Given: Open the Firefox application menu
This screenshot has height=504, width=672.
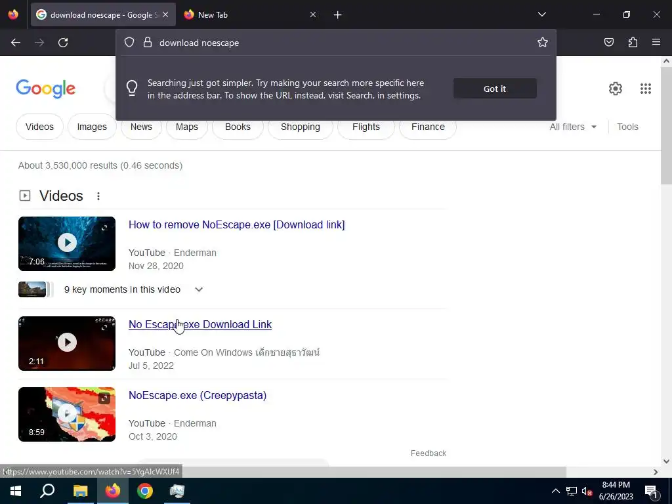Looking at the screenshot, I should click(x=656, y=42).
